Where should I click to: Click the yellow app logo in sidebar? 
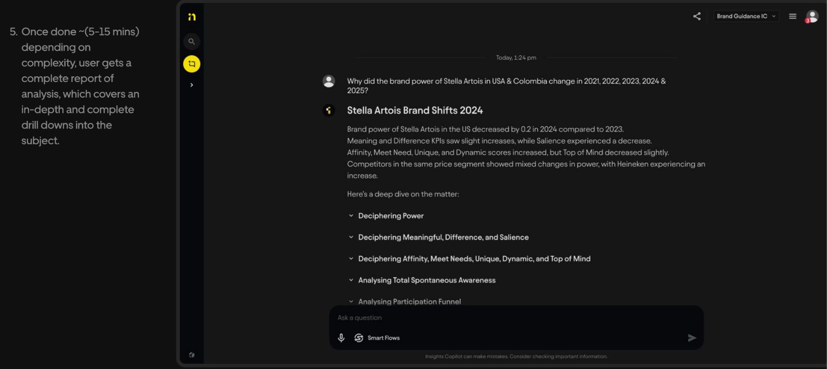192,17
